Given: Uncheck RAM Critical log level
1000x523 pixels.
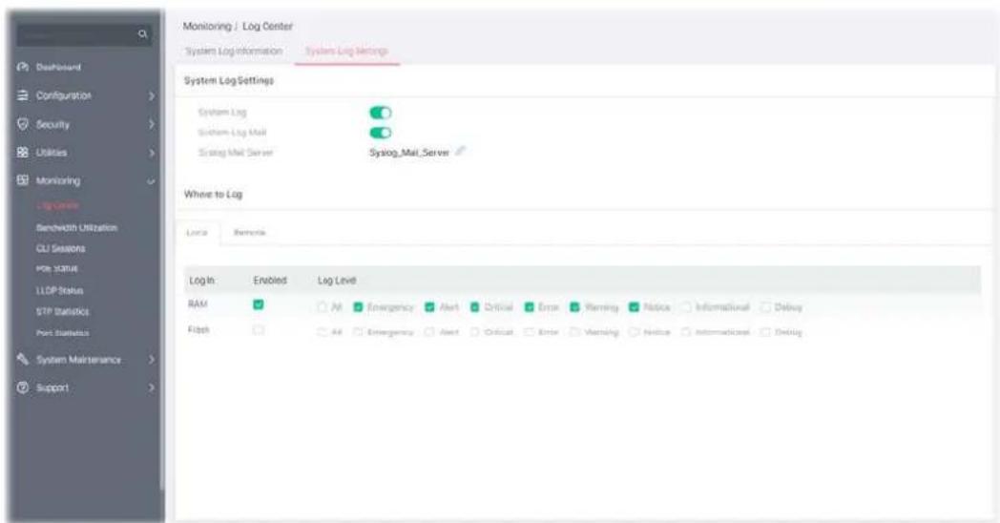Looking at the screenshot, I should (475, 306).
